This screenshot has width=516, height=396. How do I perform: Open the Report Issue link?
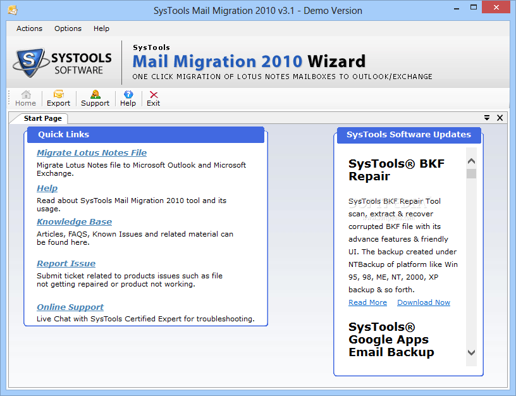click(66, 264)
